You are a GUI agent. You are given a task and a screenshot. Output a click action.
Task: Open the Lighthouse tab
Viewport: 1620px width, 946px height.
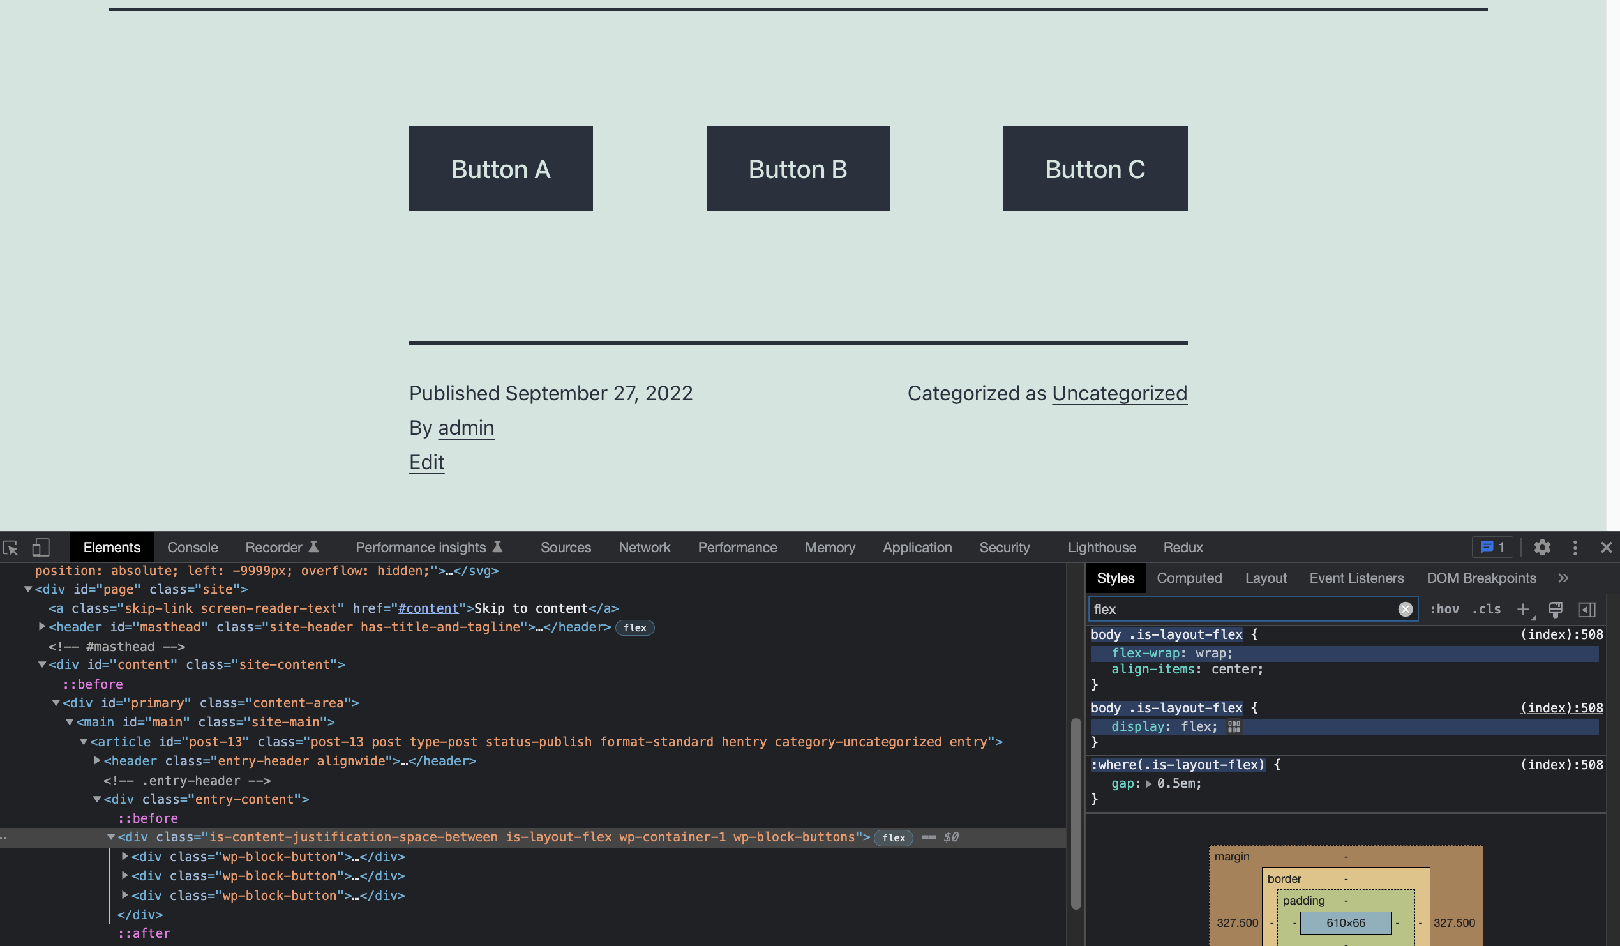click(x=1102, y=548)
